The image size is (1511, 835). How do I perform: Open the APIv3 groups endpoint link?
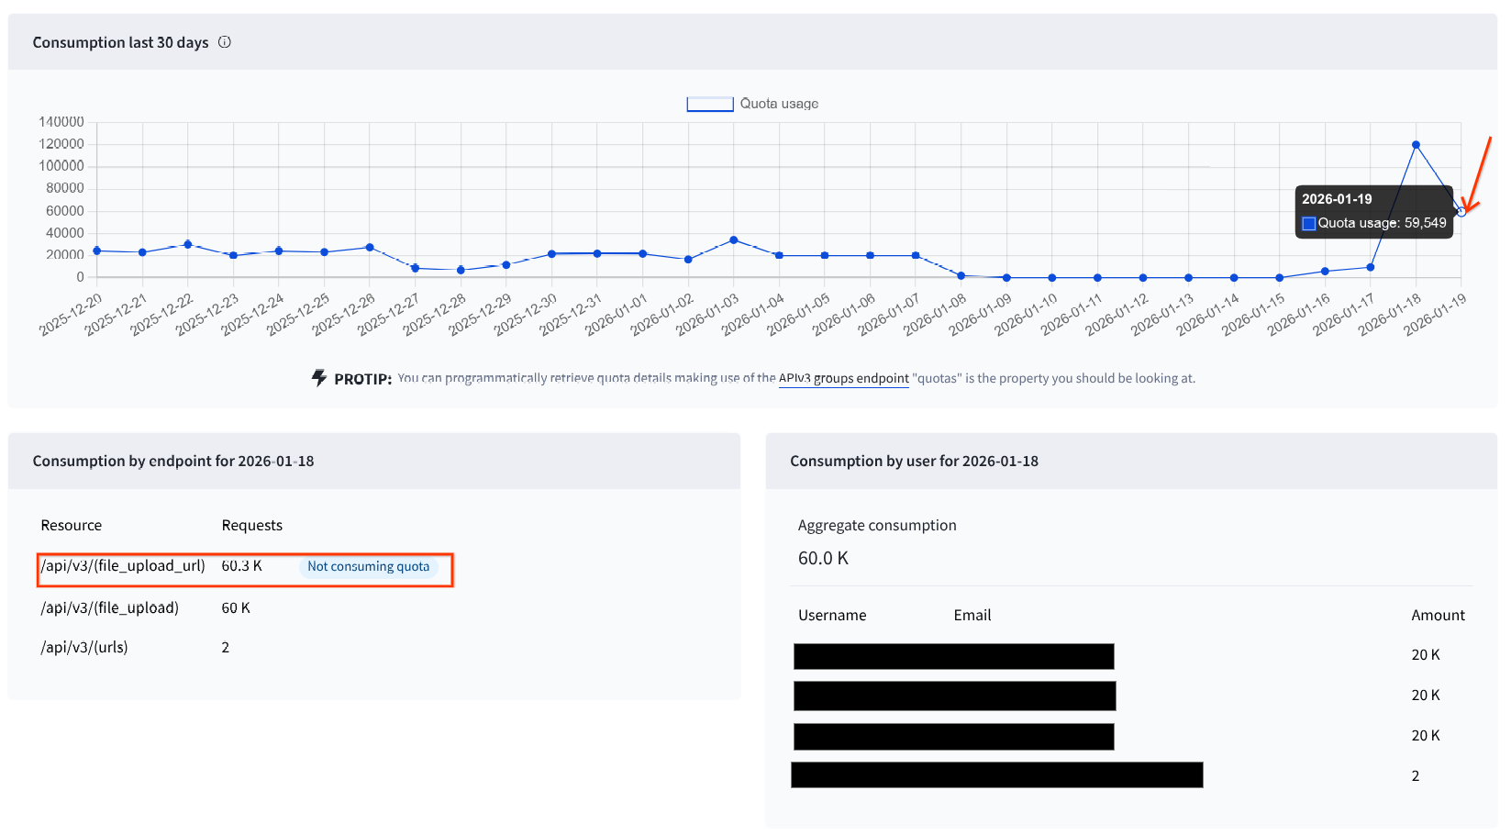pos(844,378)
